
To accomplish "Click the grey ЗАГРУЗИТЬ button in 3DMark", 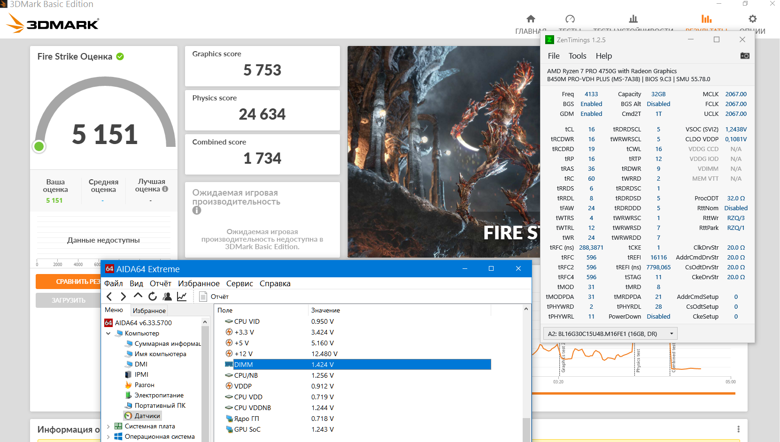I will [x=68, y=300].
